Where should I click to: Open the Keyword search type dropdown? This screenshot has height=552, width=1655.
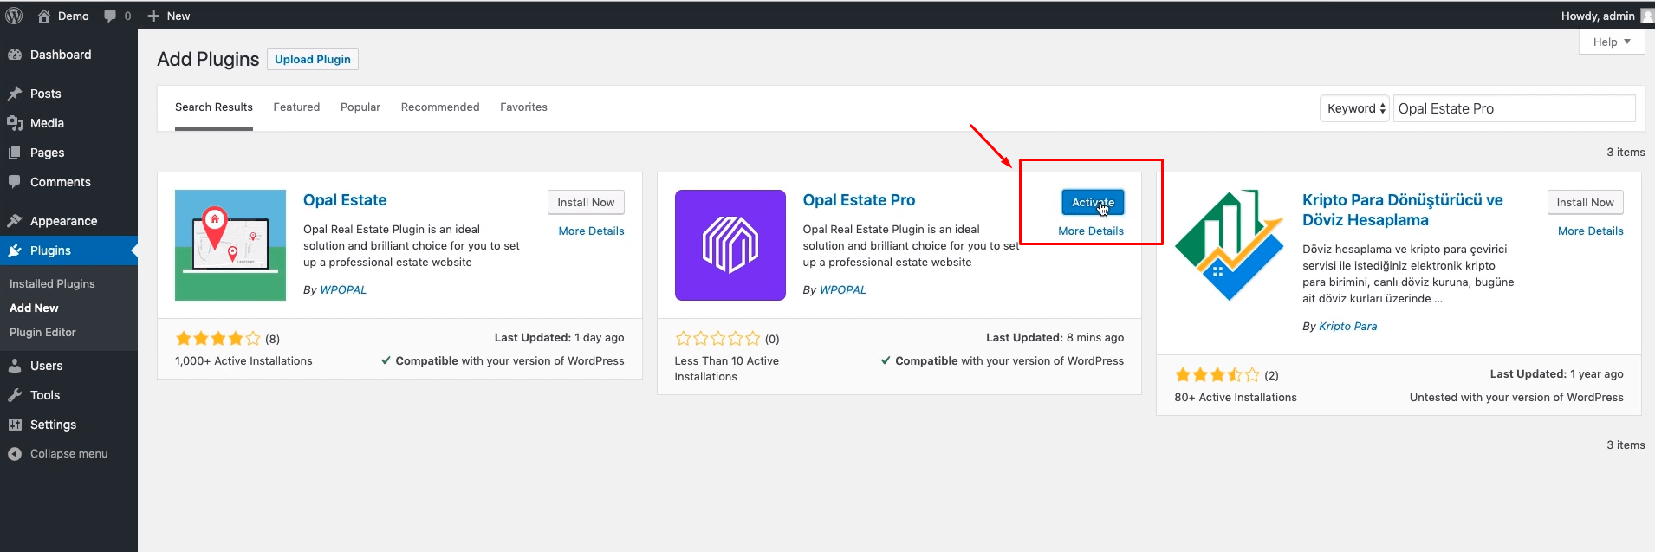[x=1355, y=108]
